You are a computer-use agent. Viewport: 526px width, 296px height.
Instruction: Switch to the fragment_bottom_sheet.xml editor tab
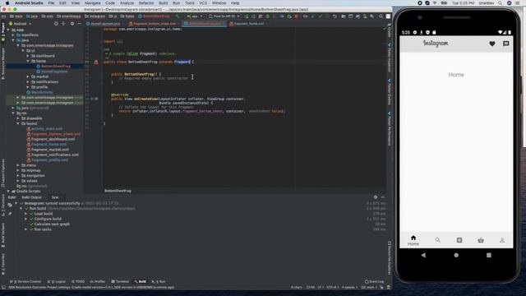154,24
